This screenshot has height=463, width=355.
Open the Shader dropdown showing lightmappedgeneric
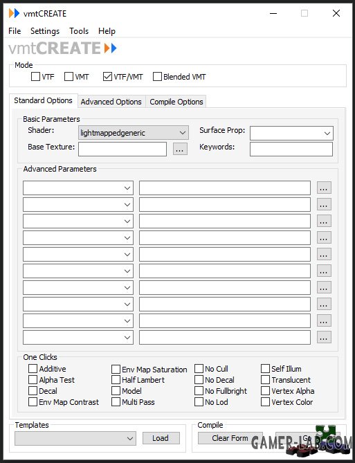pyautogui.click(x=133, y=133)
